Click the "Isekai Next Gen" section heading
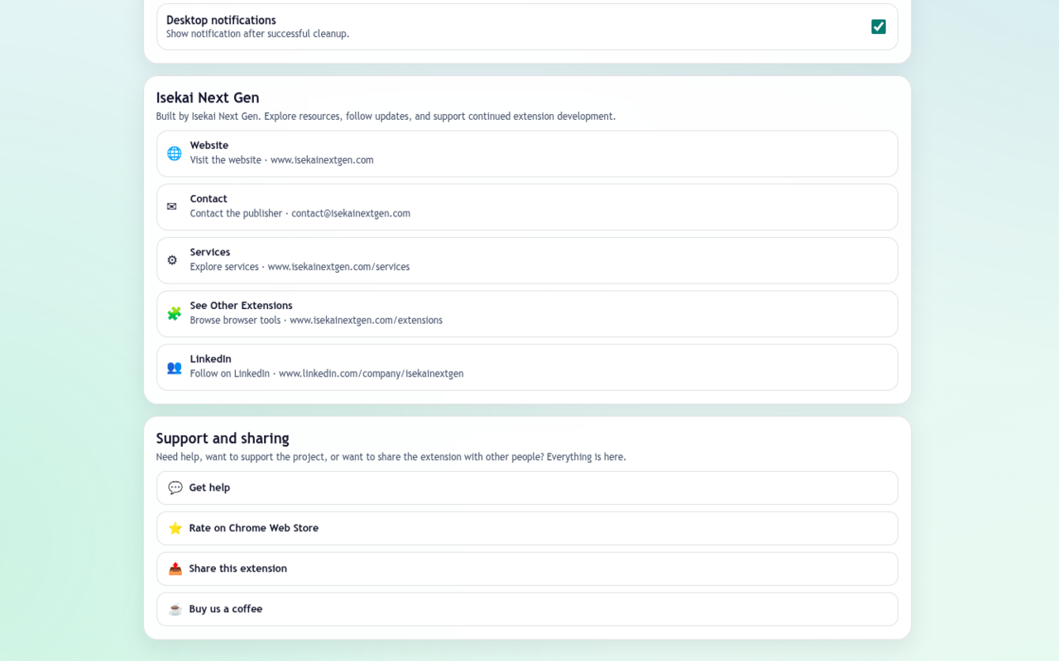The height and width of the screenshot is (661, 1059). (x=208, y=97)
